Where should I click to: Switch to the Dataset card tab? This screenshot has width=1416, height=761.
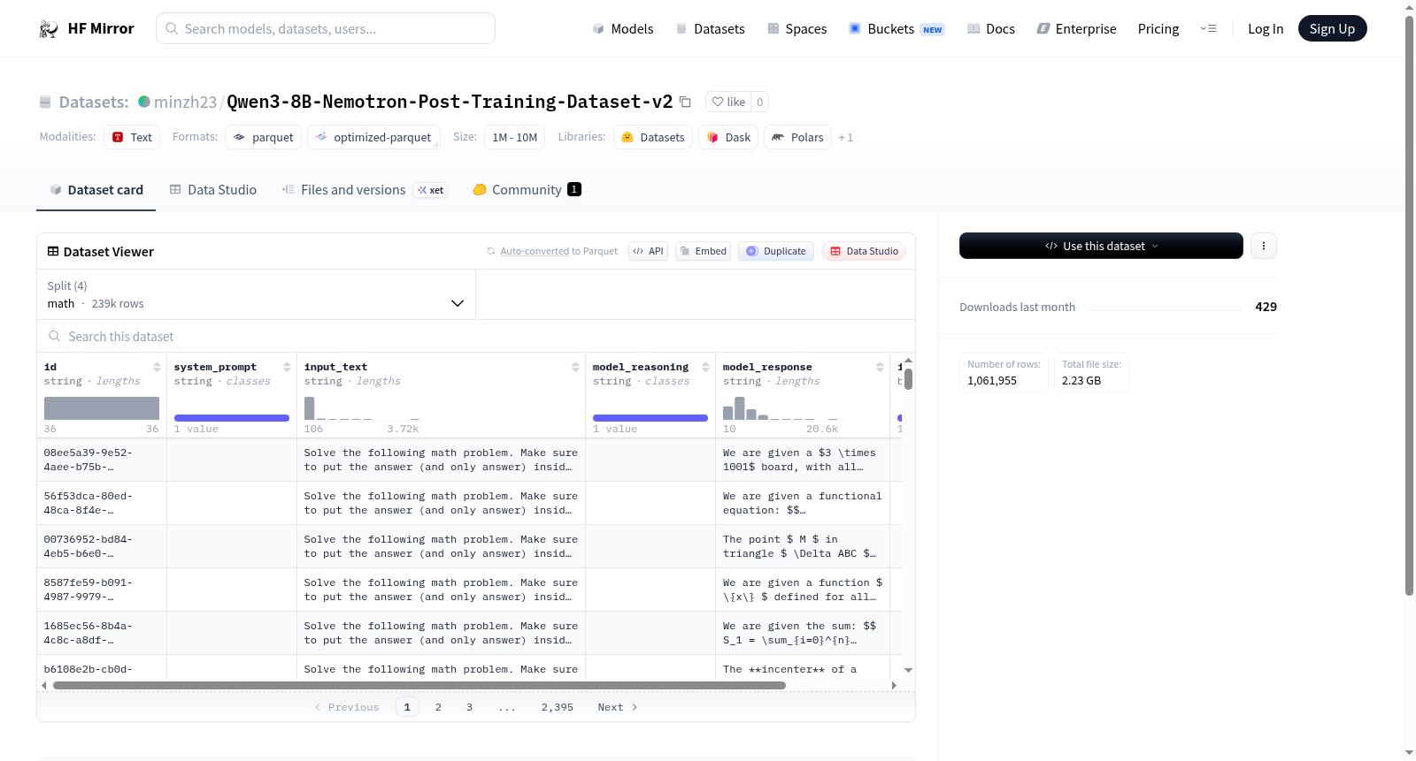click(96, 190)
